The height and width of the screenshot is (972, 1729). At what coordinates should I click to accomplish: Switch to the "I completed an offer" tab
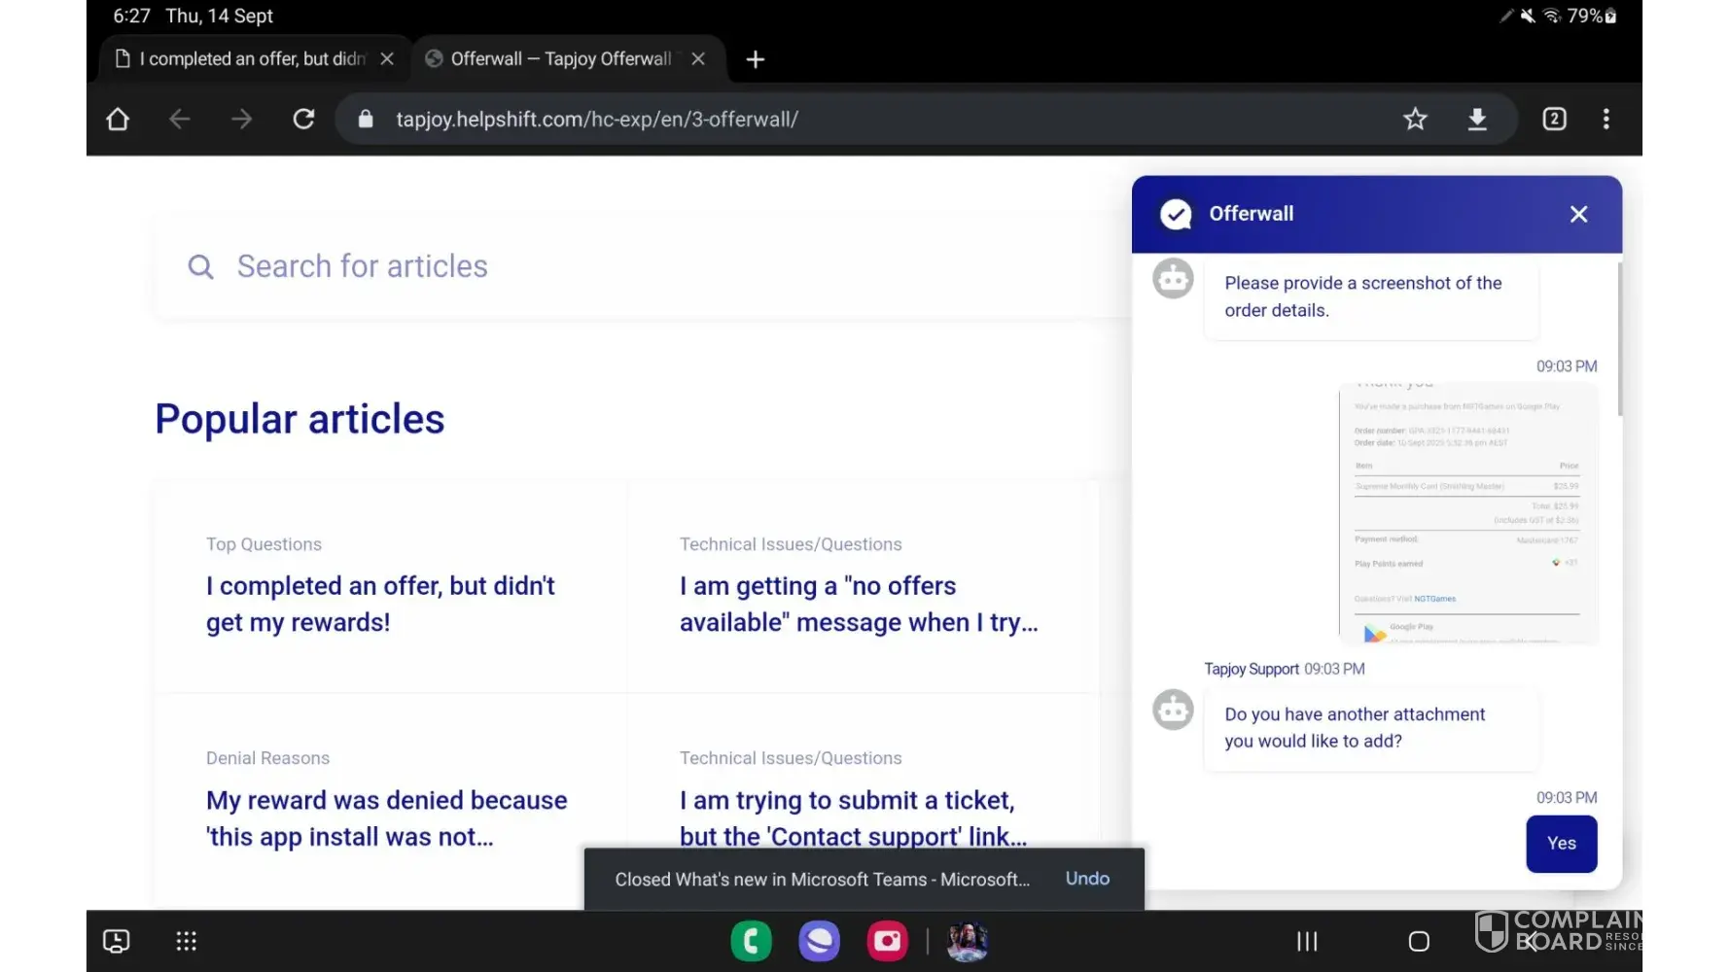243,59
